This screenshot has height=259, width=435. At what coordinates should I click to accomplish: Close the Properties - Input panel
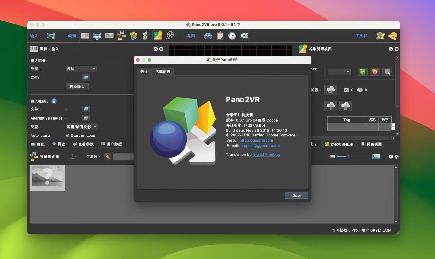(161, 49)
